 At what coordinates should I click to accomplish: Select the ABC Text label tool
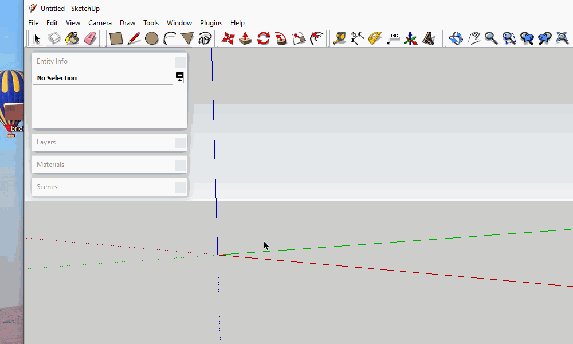coord(393,38)
